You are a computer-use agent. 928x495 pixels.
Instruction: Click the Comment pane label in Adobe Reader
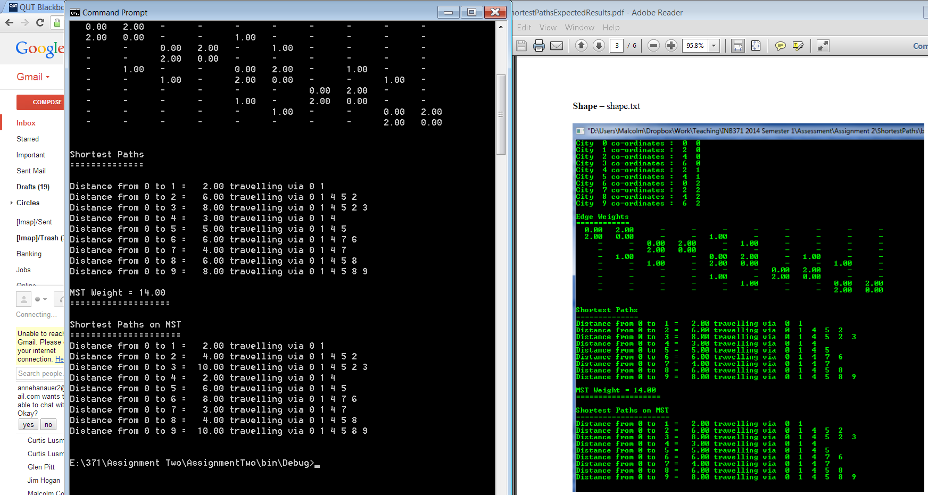tap(920, 46)
